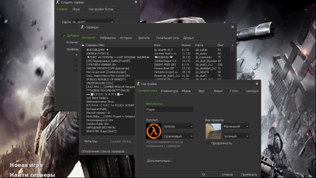Click the de_sultan map cell
Image resolution: width=316 pixels, height=178 pixels.
click(201, 50)
